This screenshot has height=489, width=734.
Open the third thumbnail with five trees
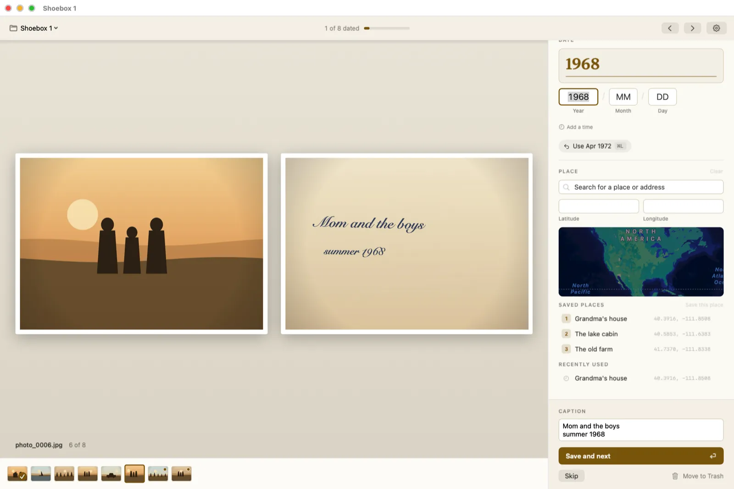(64, 473)
